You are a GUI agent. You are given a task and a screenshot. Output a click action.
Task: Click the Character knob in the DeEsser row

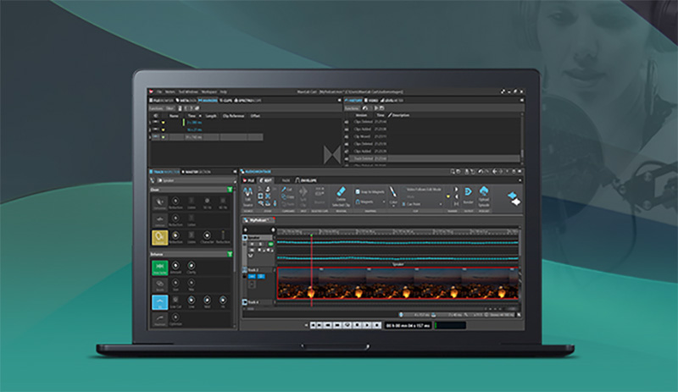click(207, 235)
